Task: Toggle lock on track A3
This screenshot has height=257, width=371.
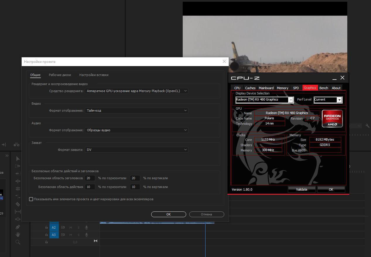Action: point(47,235)
